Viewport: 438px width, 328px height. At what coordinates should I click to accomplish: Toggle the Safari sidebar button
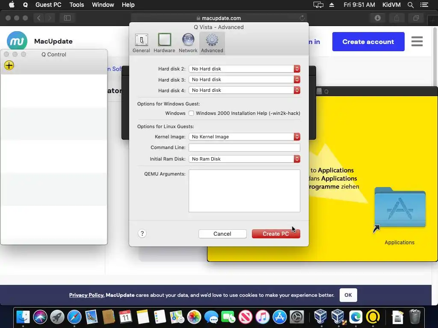click(x=67, y=18)
